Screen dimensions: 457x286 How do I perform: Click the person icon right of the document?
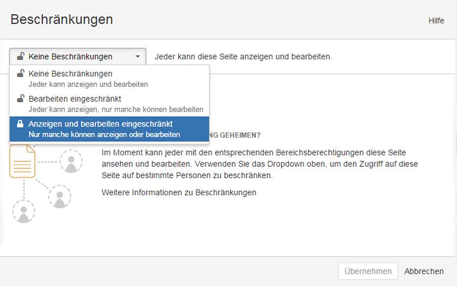(x=71, y=161)
